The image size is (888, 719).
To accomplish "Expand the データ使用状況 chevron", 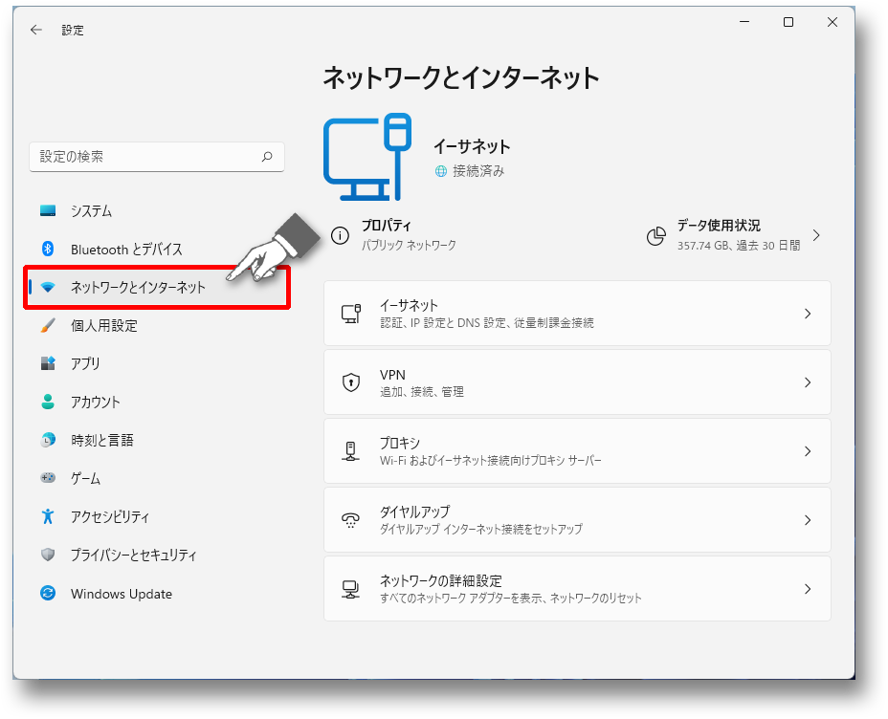I will (x=816, y=235).
